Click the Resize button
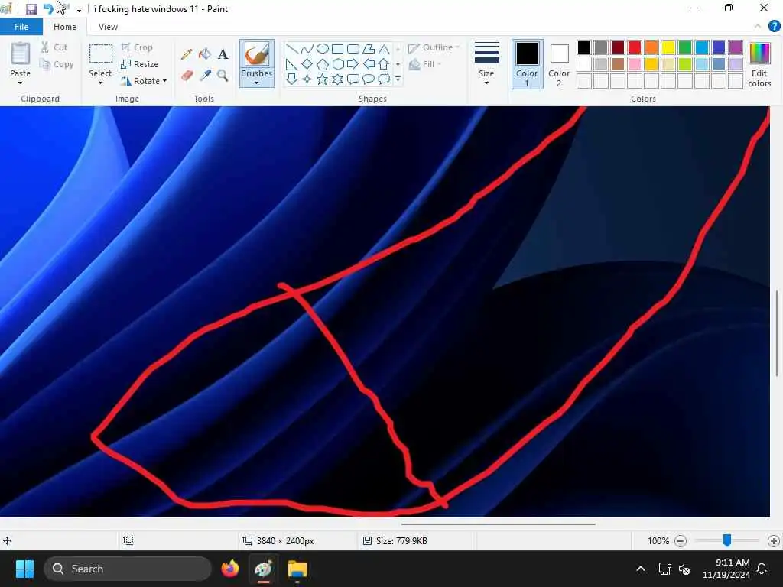The width and height of the screenshot is (783, 587). [x=139, y=64]
